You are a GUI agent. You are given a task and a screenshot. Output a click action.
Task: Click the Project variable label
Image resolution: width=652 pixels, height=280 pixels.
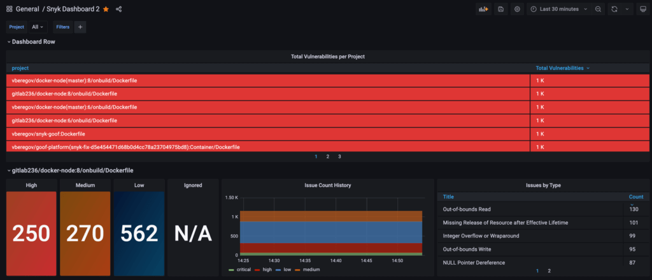pos(17,27)
